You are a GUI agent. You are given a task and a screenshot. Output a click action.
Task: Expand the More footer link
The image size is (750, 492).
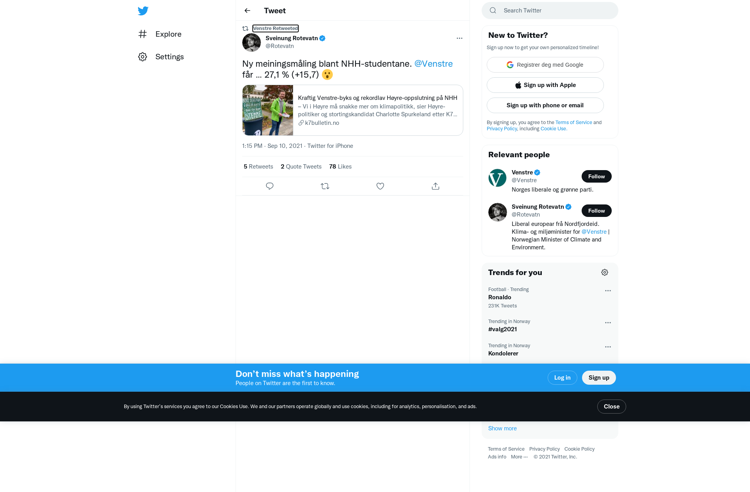(x=519, y=456)
